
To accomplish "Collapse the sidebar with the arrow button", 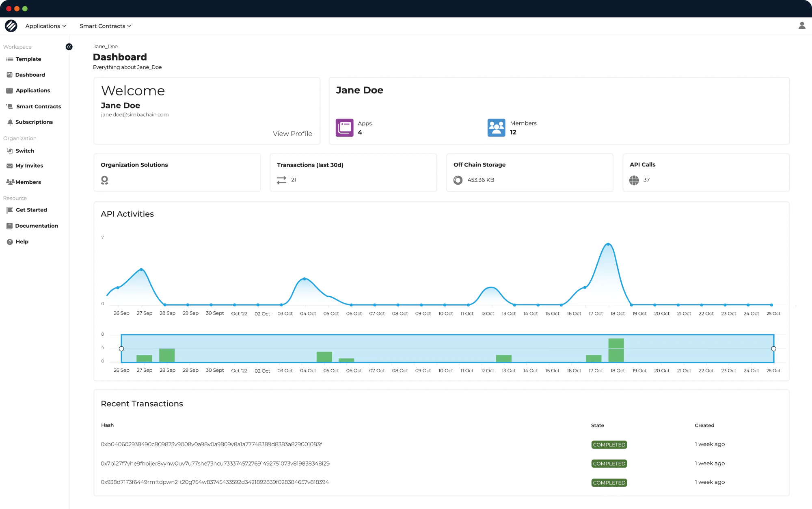I will click(69, 47).
